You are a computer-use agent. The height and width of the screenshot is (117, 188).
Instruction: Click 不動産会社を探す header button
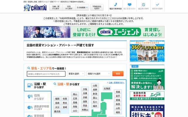(x=97, y=8)
